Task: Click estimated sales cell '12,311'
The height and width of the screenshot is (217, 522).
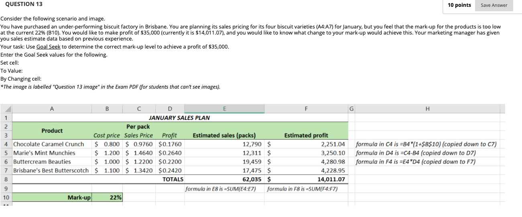Action: [224, 153]
